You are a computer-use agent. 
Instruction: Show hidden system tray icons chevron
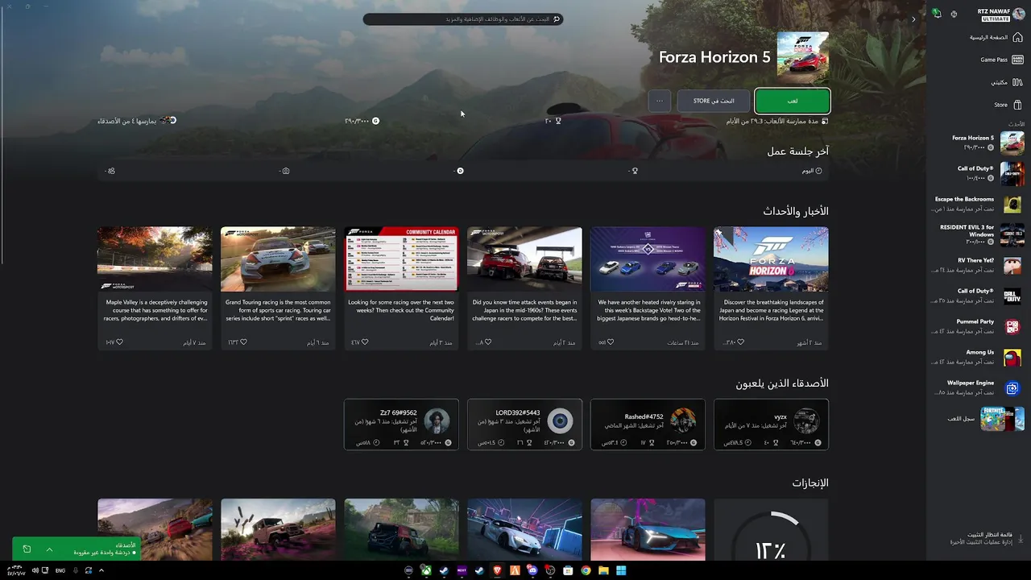point(101,570)
